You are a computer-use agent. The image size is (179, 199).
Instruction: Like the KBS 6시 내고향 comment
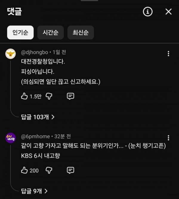point(24,170)
